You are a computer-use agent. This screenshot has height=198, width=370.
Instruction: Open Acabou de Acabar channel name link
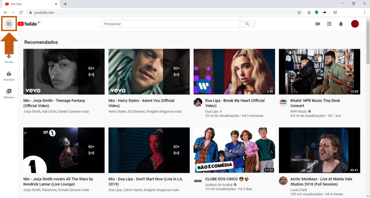pyautogui.click(x=219, y=185)
